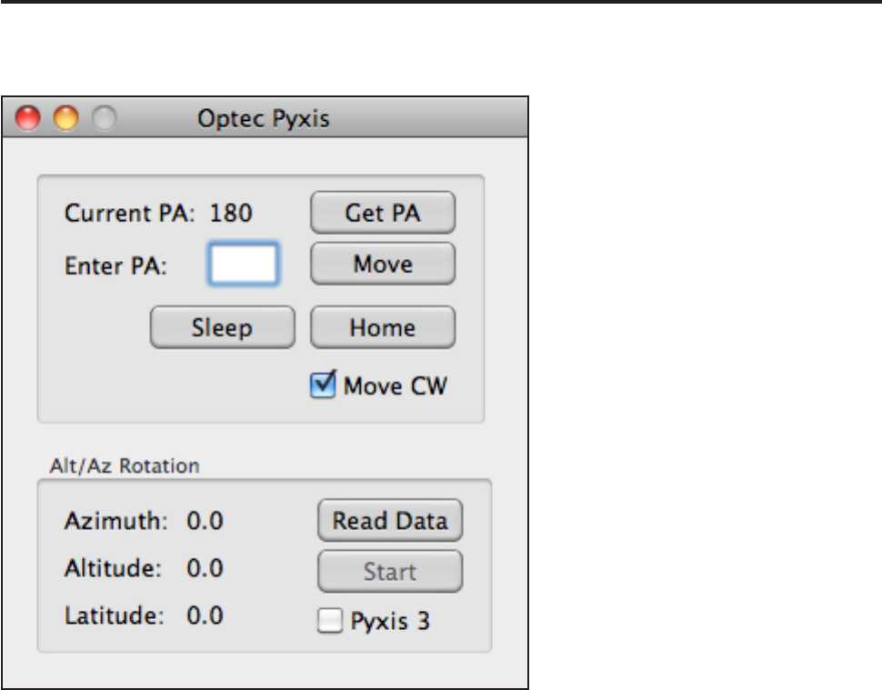Select the Altitude value readout
The height and width of the screenshot is (690, 882).
point(205,568)
